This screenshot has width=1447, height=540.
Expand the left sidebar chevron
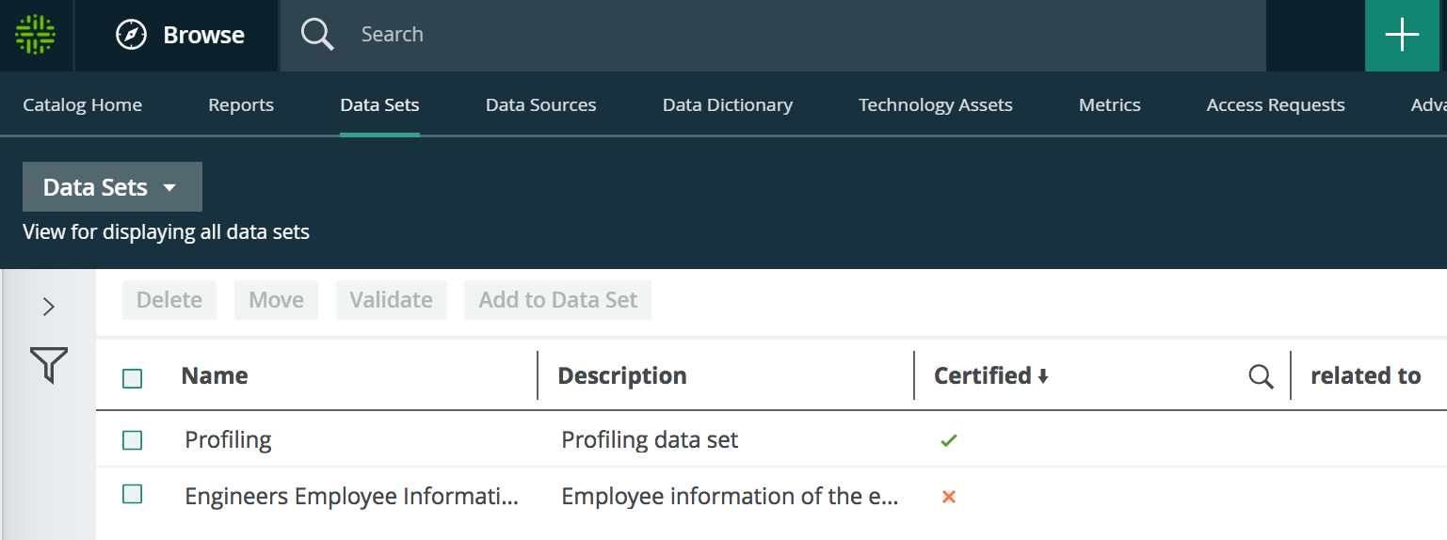[49, 307]
